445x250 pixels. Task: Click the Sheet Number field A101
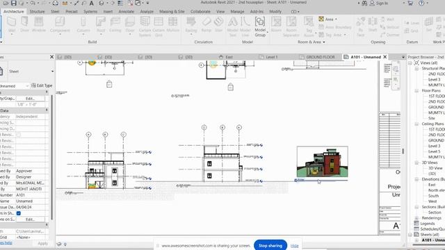click(30, 195)
